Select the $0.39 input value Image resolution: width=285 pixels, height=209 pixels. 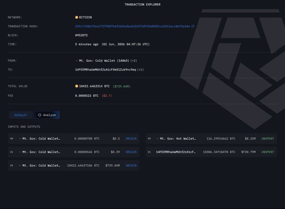pos(115,152)
